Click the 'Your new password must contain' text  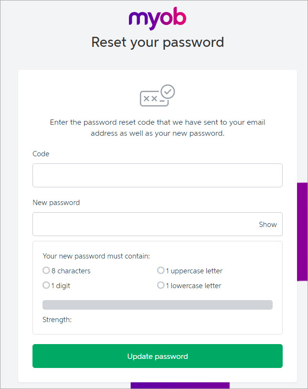point(96,256)
